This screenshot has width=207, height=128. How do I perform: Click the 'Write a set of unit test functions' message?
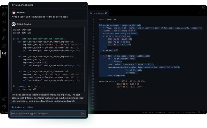click(40, 17)
